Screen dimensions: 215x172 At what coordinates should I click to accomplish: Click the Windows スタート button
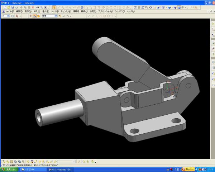[8, 169]
